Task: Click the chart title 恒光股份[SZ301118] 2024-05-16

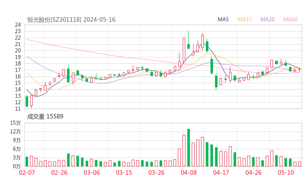Action: click(x=71, y=19)
